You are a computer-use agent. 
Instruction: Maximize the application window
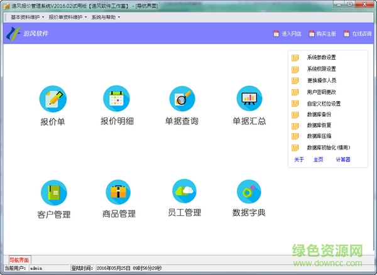click(350, 4)
